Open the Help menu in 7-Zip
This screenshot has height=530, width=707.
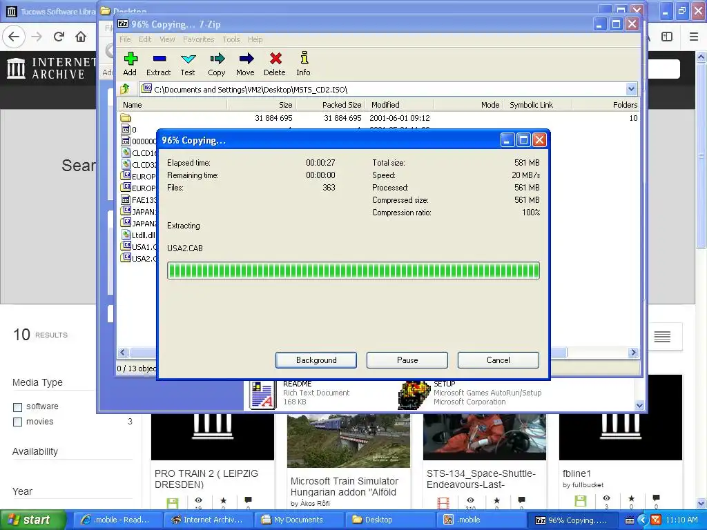[255, 39]
